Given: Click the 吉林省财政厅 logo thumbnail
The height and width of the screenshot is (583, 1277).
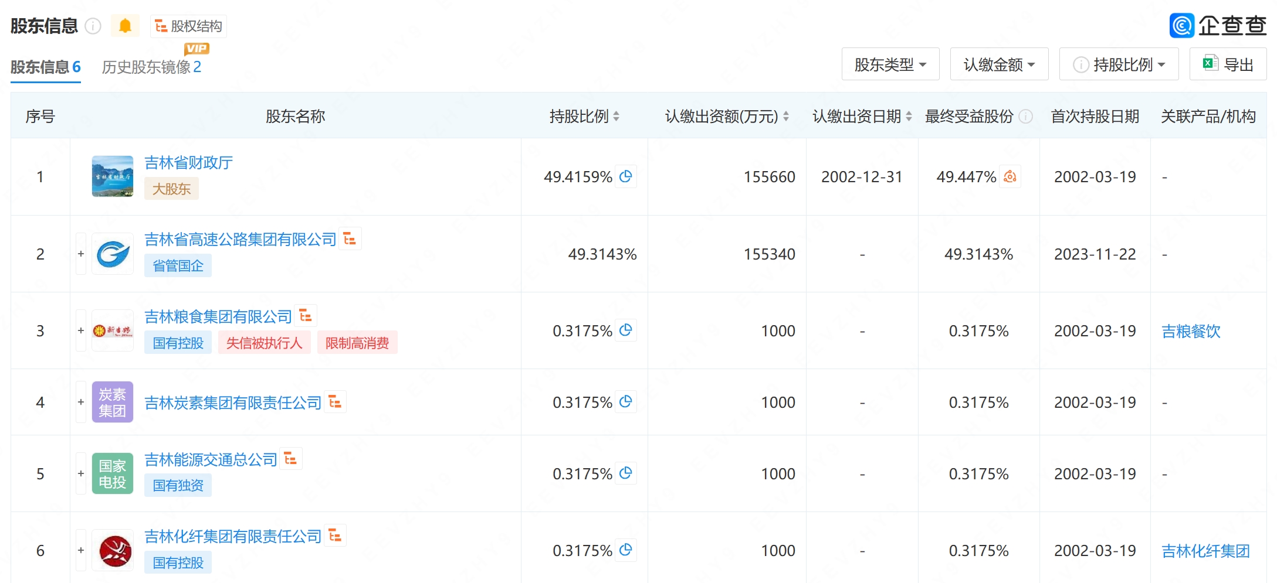Looking at the screenshot, I should pos(113,176).
